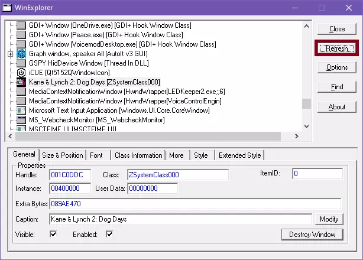Select MS_WebcheckMonitor row text
Screen dimensions: 363x260
click(x=97, y=120)
